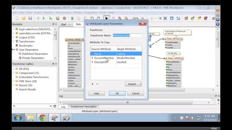Expand login.salesforce node in Navigator
Screen dimensions: 232x130
[x=14, y=29]
